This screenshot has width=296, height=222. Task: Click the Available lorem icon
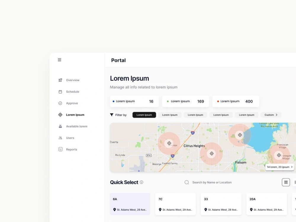[x=60, y=126]
